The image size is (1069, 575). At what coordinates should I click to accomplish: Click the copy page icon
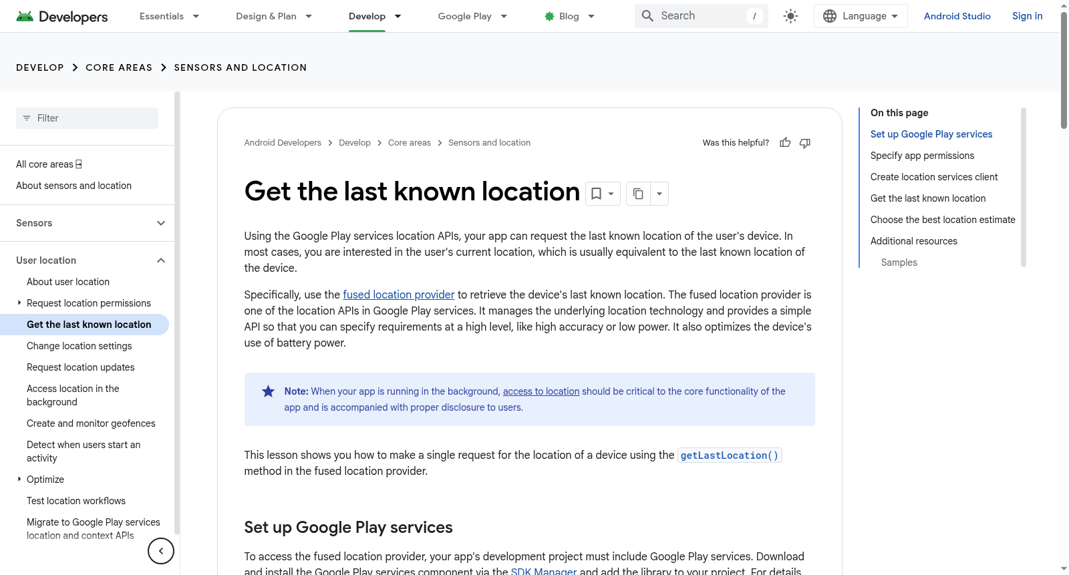point(638,194)
